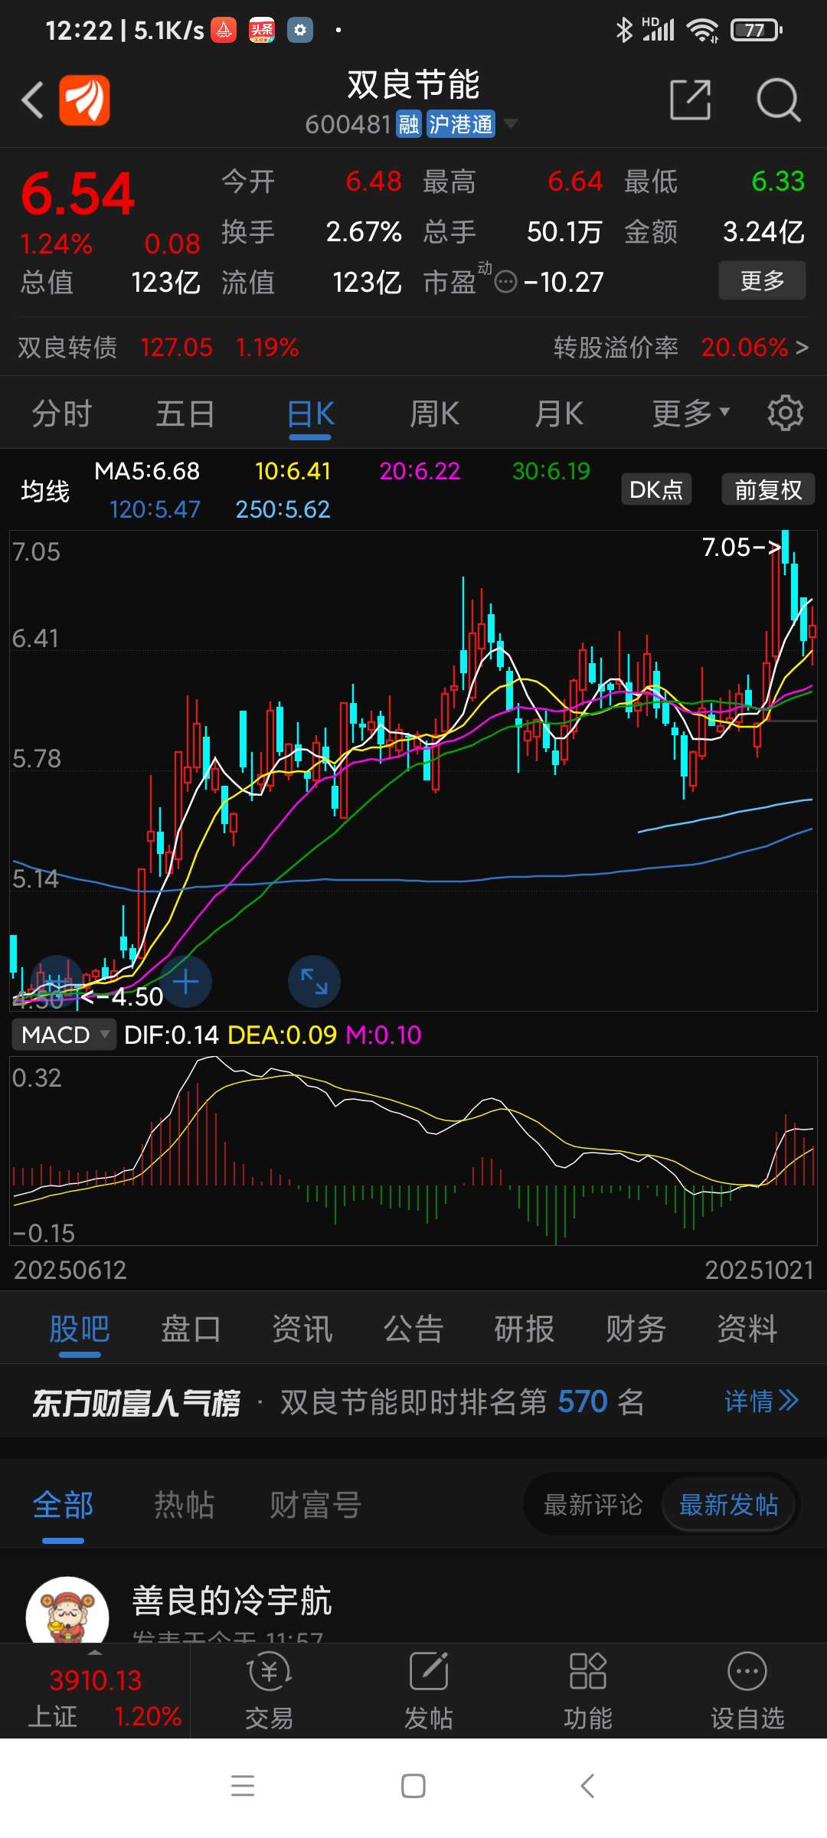Expand the 上证 index bar
Viewport: 827px width, 1838px height.
click(95, 1690)
